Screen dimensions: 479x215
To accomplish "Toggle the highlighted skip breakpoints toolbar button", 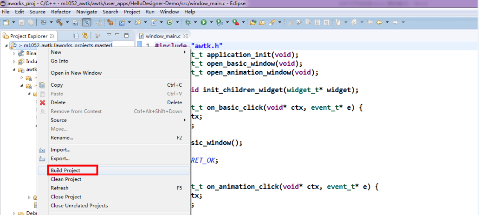I will click(x=86, y=22).
